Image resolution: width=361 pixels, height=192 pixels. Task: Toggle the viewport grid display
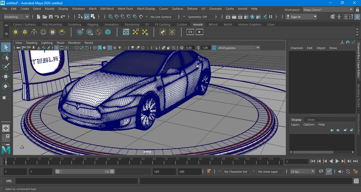pos(57,48)
